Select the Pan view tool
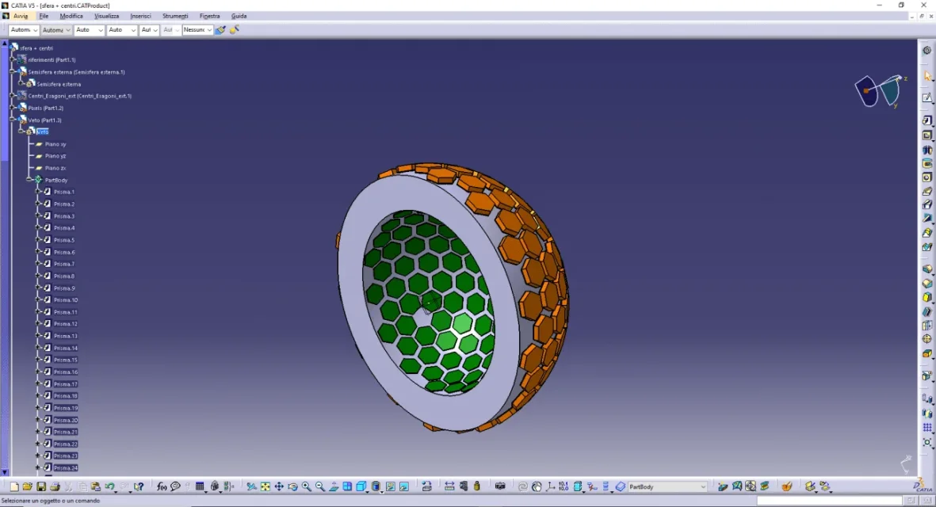The image size is (936, 507). pyautogui.click(x=279, y=486)
